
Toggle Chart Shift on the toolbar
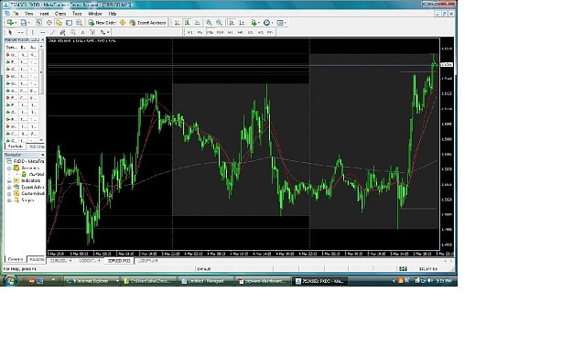point(241,23)
